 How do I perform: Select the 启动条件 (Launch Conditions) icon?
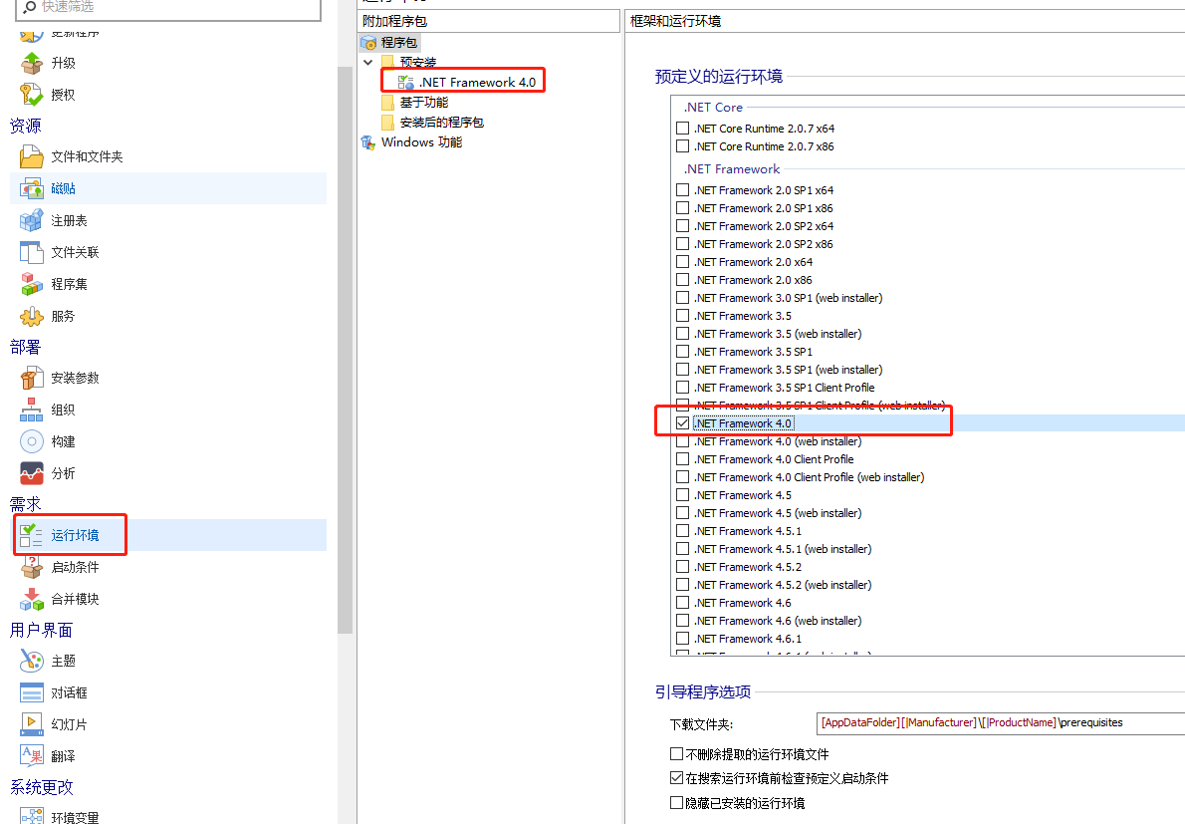pyautogui.click(x=32, y=567)
